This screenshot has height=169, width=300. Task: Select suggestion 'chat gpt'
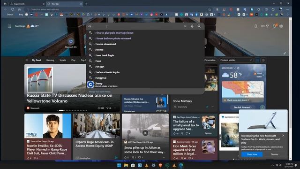[145, 67]
